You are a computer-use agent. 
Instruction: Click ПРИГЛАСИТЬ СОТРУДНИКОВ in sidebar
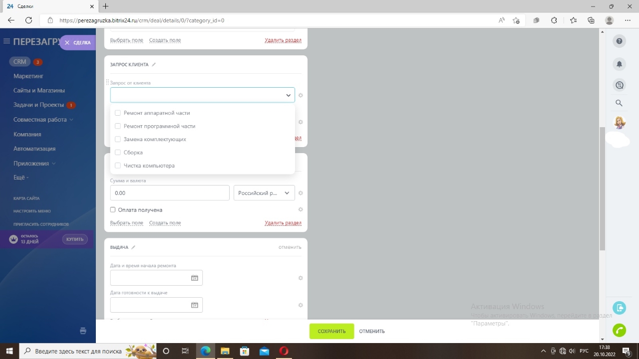(41, 224)
